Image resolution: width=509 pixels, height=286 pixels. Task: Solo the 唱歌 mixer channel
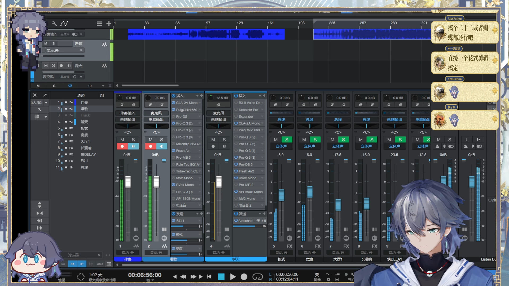point(161,140)
